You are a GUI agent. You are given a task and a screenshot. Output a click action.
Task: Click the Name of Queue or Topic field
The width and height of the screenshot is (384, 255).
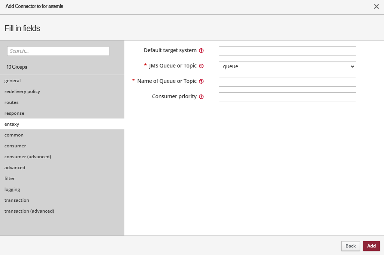[287, 82]
